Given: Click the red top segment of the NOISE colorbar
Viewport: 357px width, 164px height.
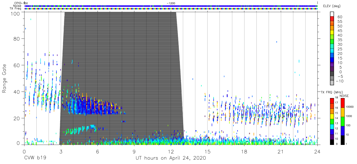Looking at the screenshot, I should [x=343, y=103].
